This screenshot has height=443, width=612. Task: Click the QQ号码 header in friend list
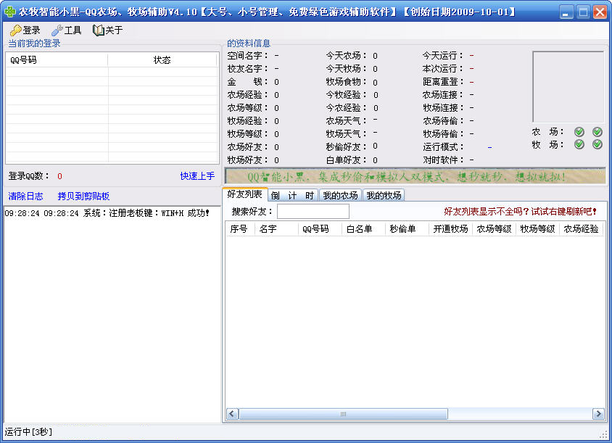320,228
